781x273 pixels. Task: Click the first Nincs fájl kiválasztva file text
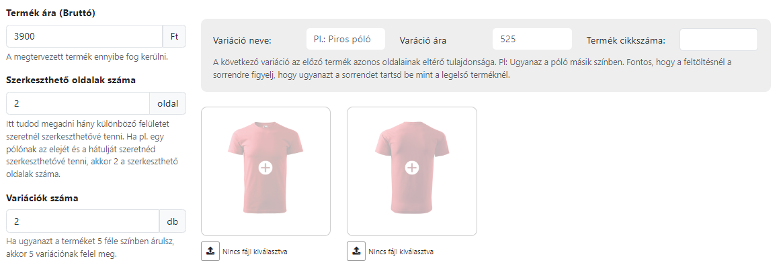(x=255, y=252)
